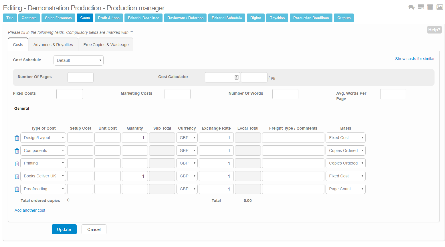Go to the Free Copies & Wasteage tab
The image size is (445, 247).
click(x=106, y=45)
